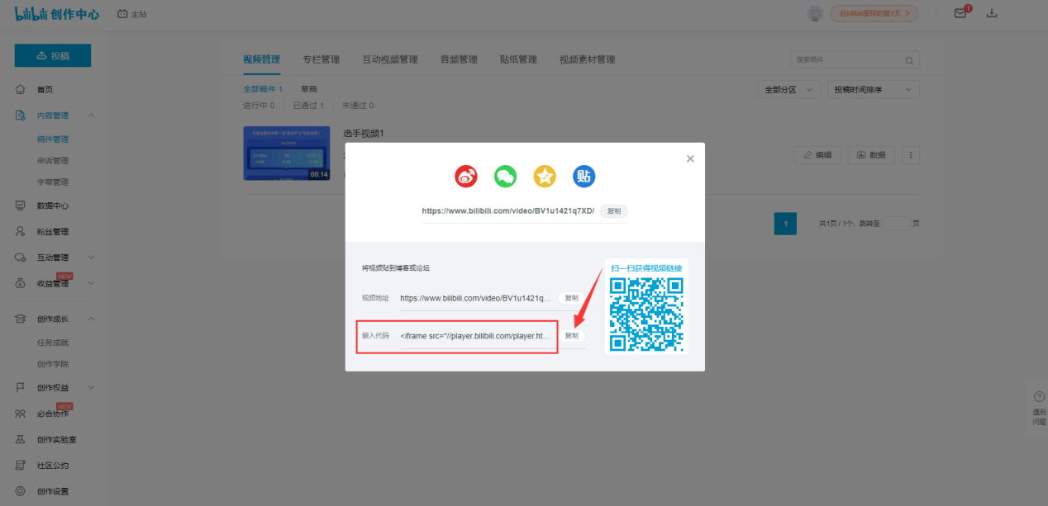The width and height of the screenshot is (1048, 506).
Task: Share to QZone with the star icon
Action: tap(545, 176)
